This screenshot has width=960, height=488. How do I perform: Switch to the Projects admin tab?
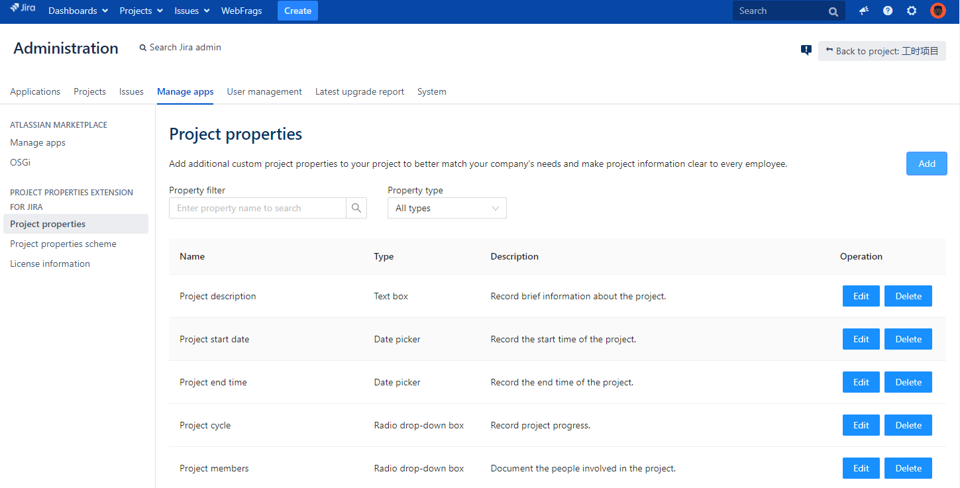(x=89, y=91)
